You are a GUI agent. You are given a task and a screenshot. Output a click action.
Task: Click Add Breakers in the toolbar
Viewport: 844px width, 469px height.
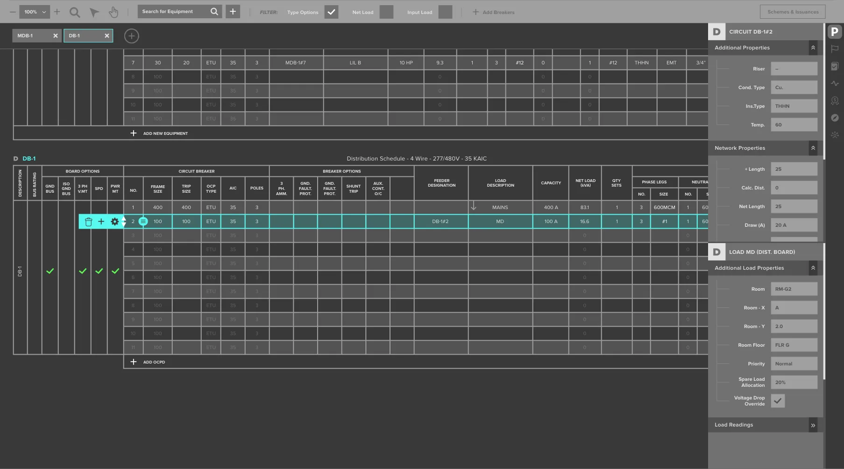(x=493, y=12)
